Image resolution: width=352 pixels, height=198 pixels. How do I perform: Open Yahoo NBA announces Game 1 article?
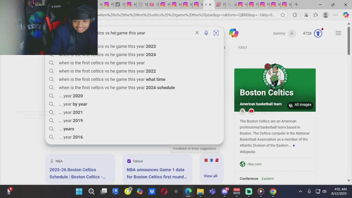pyautogui.click(x=157, y=173)
